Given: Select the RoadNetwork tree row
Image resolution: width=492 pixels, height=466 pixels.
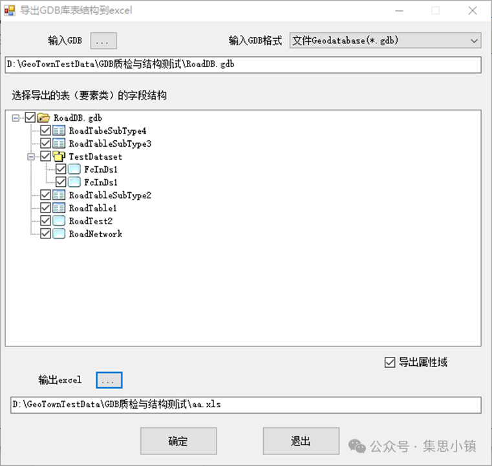Looking at the screenshot, I should (x=96, y=234).
